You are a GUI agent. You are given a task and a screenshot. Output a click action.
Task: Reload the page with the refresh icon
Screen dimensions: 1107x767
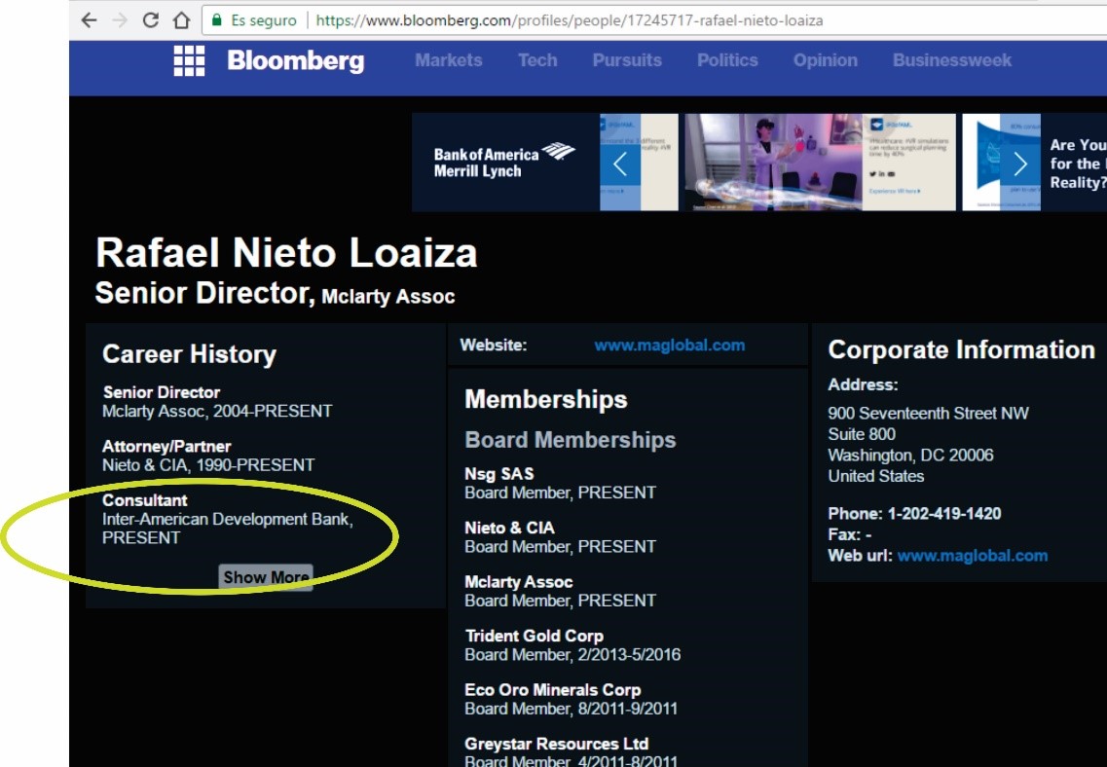tap(150, 19)
